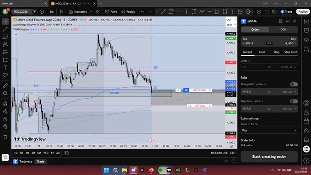Open the USD currency dropdown on price axis

coord(231,20)
